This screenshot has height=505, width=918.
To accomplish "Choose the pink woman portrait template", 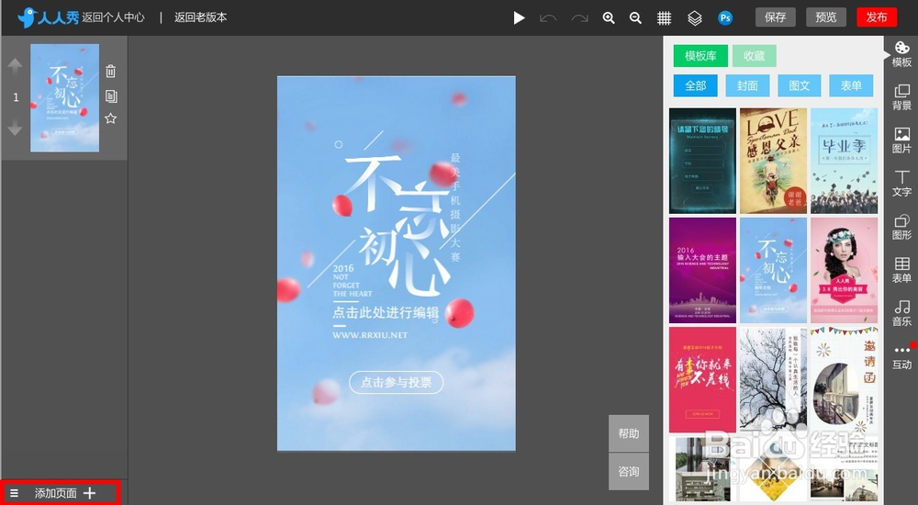I will [x=845, y=270].
